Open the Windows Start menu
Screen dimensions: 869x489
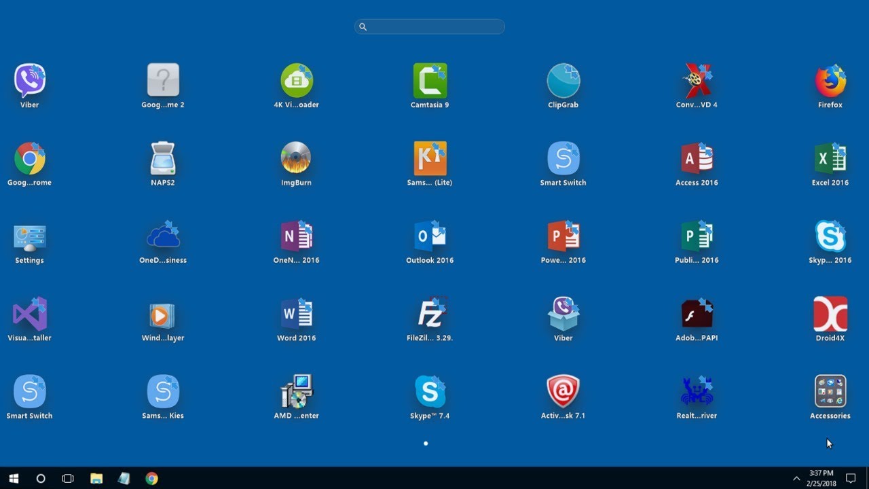click(14, 478)
